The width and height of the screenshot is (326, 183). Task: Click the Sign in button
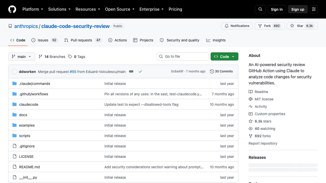tap(277, 9)
